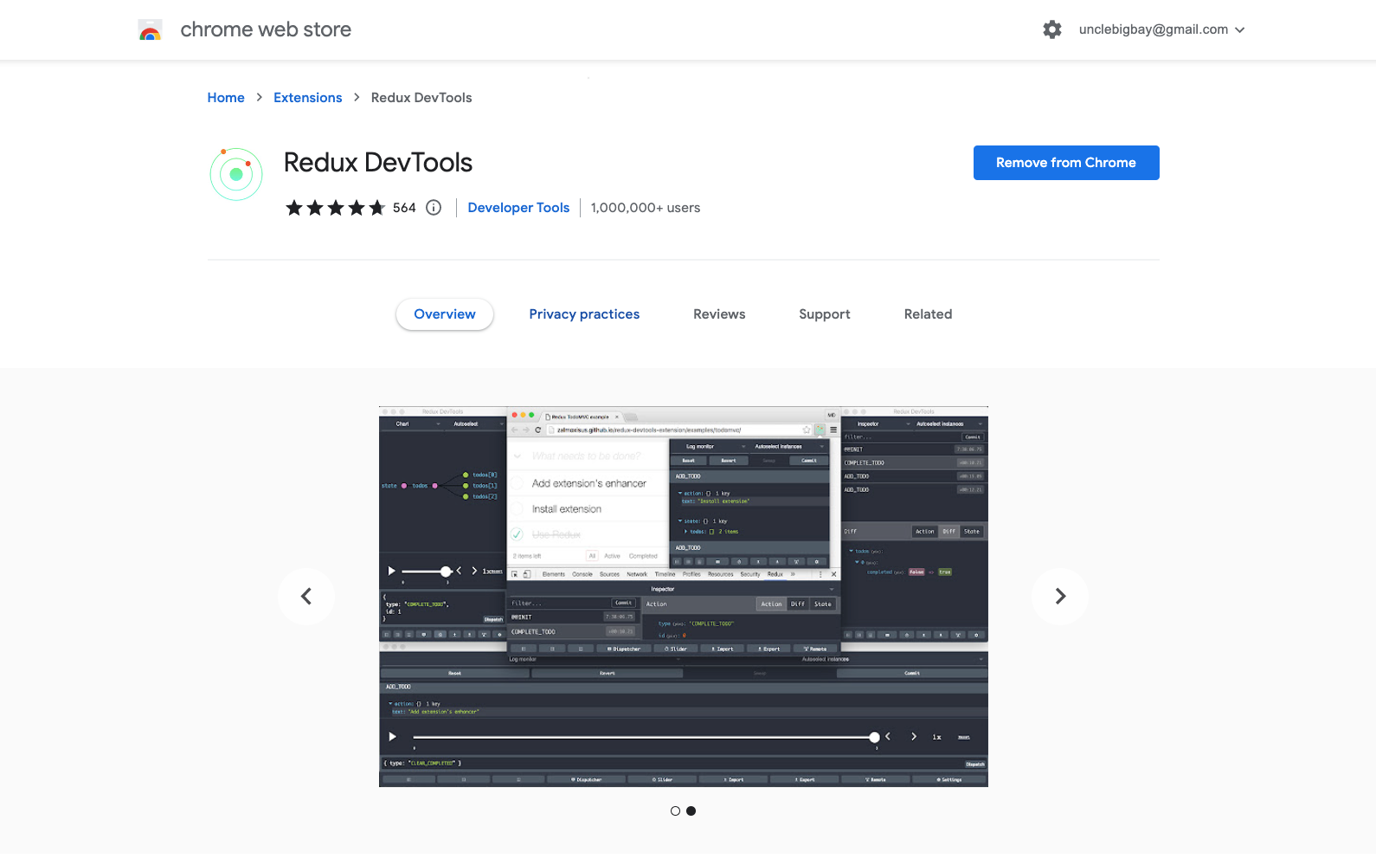Select the second carousel dot indicator

click(x=691, y=811)
